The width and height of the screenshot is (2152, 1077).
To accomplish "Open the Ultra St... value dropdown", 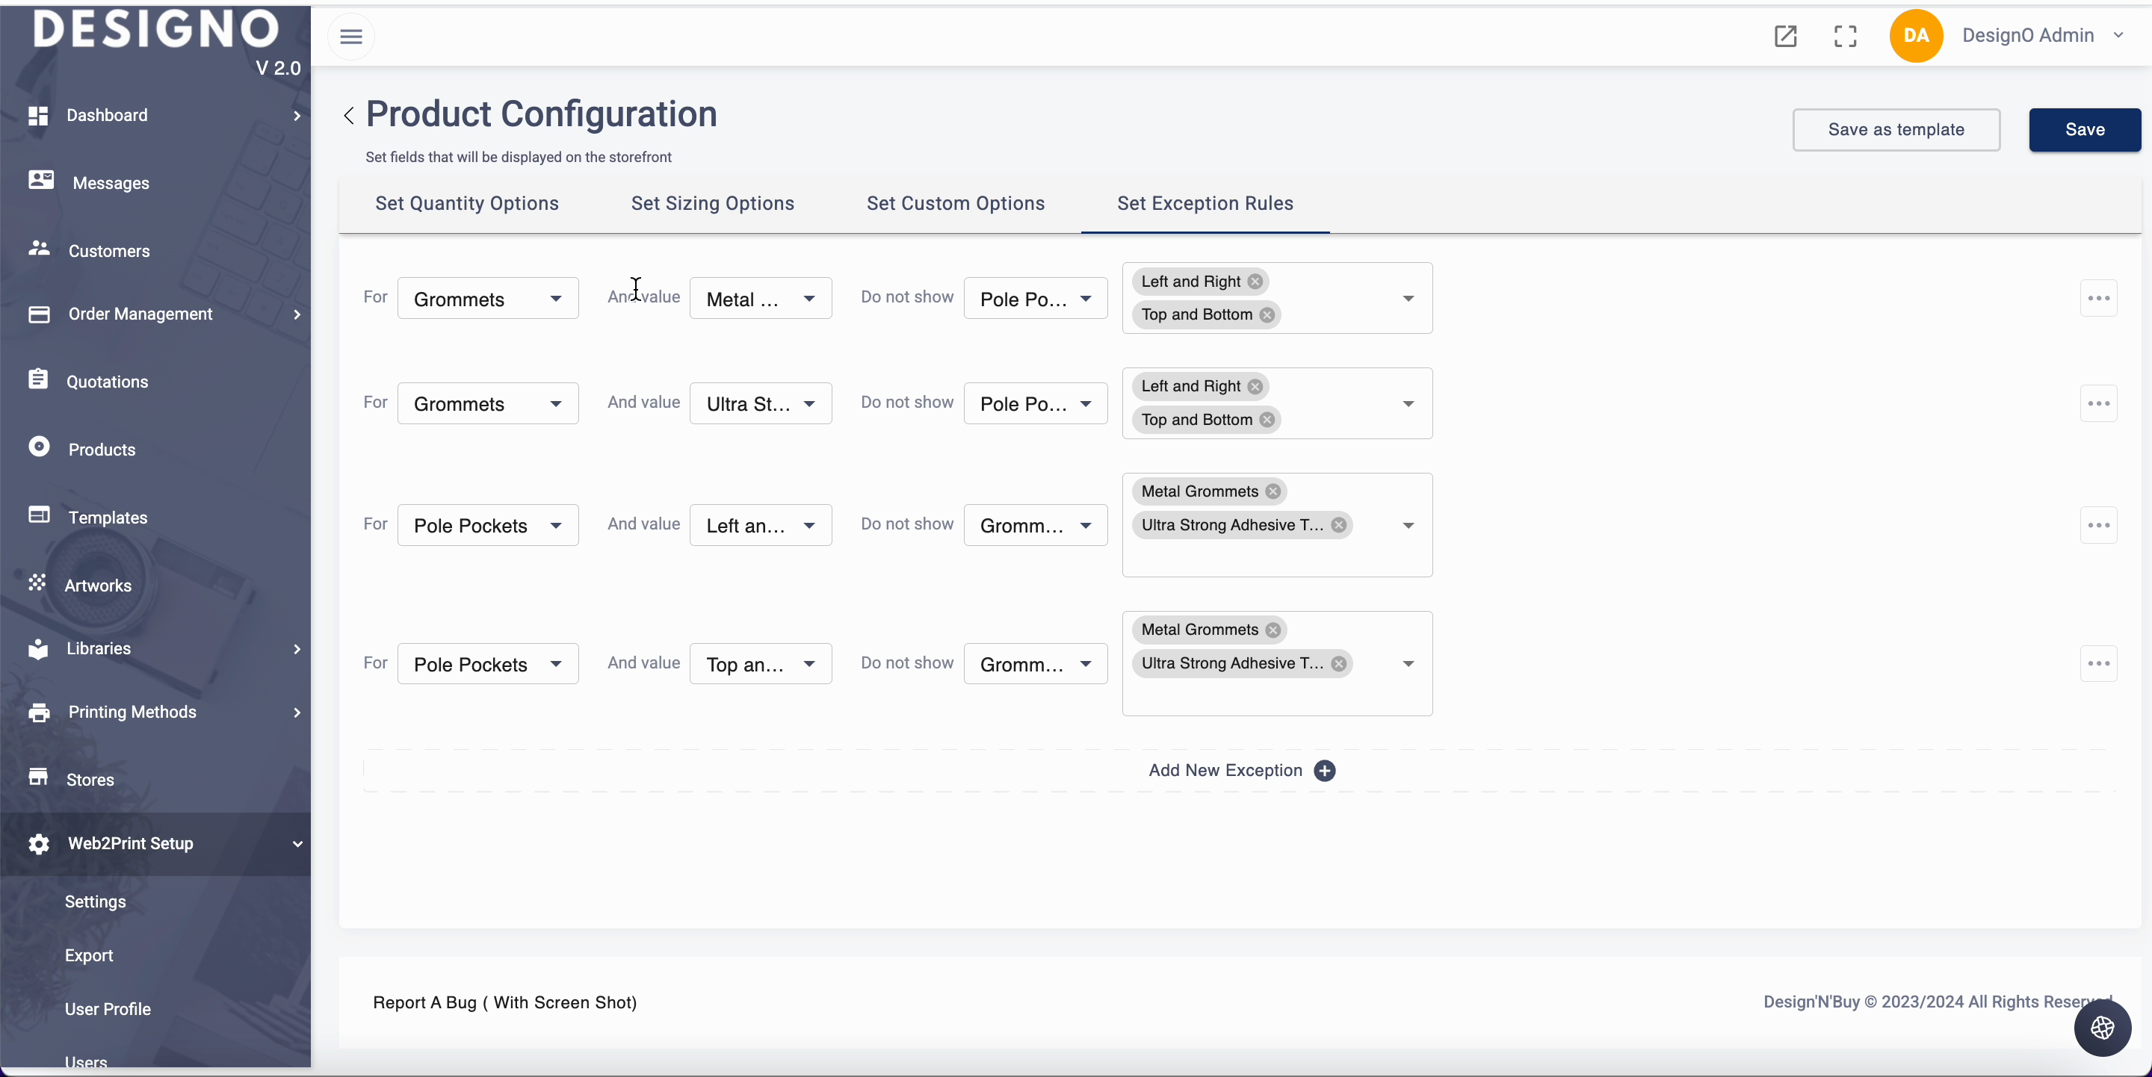I will pos(760,404).
